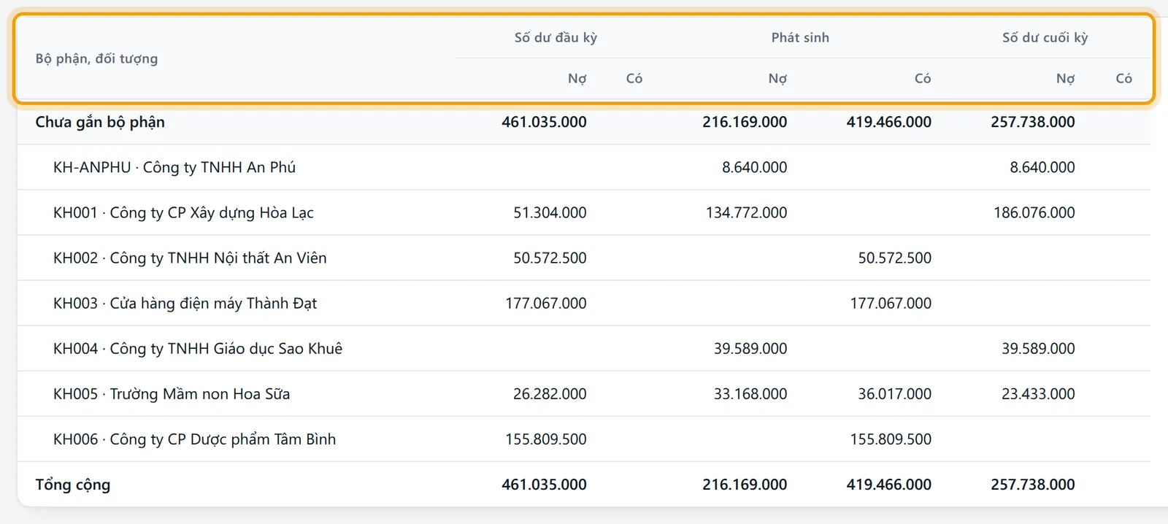Screen dimensions: 1168x524
Task: Select the closing balance 23.433.000
Action: tap(1038, 393)
